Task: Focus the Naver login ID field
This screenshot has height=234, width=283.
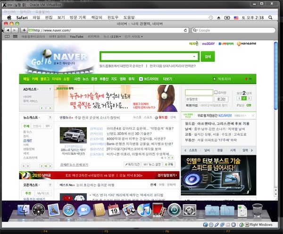Action: point(199,92)
